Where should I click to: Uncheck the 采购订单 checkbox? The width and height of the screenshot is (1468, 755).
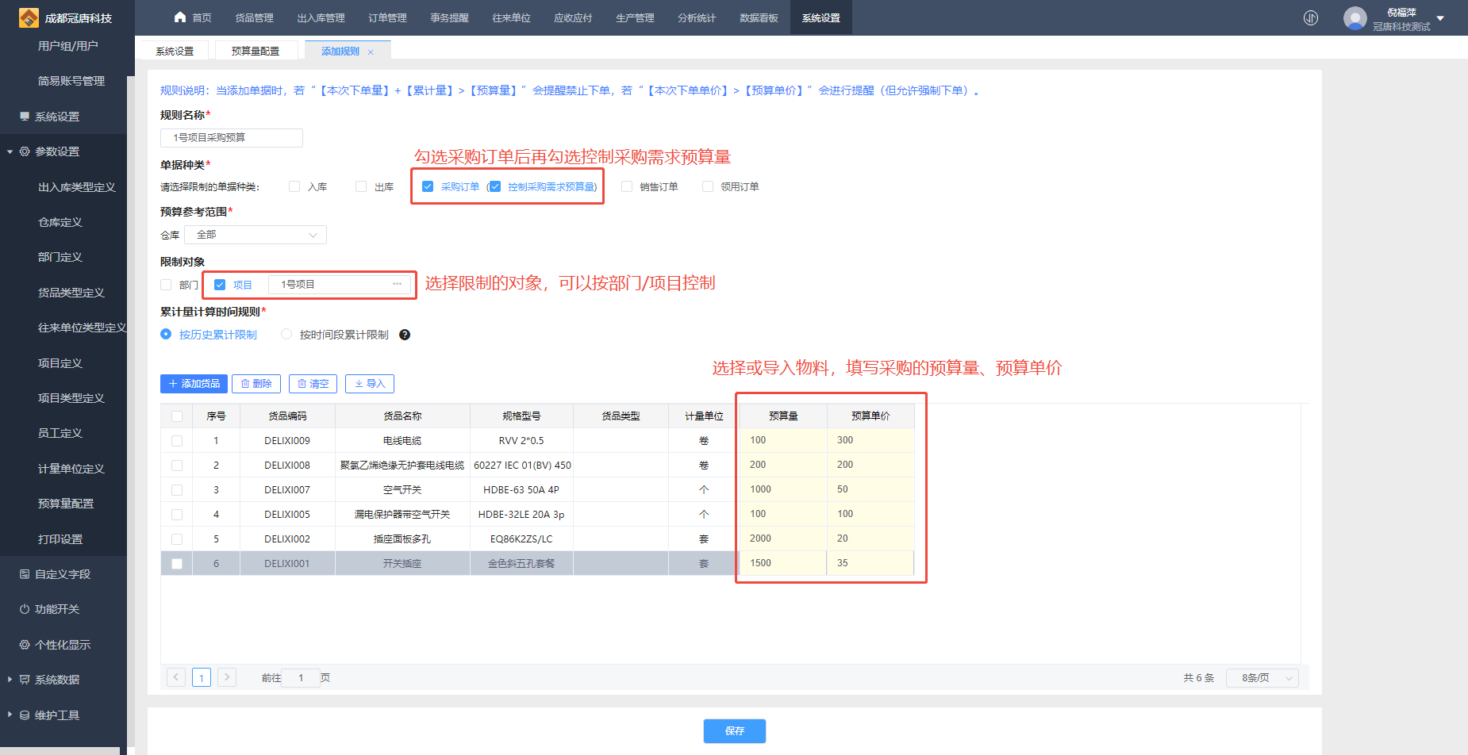tap(428, 186)
